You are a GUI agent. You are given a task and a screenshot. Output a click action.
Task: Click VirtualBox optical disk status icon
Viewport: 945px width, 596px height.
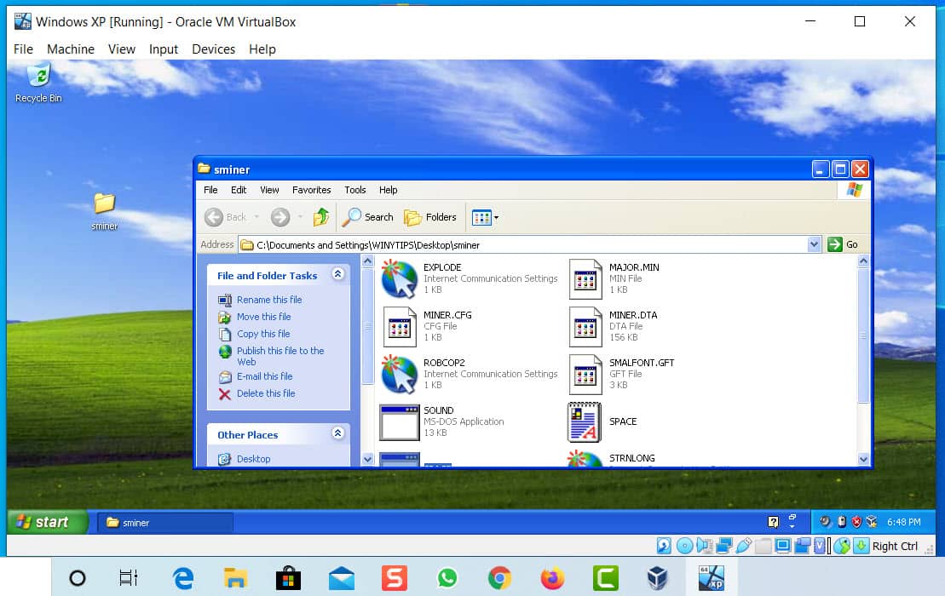click(684, 546)
